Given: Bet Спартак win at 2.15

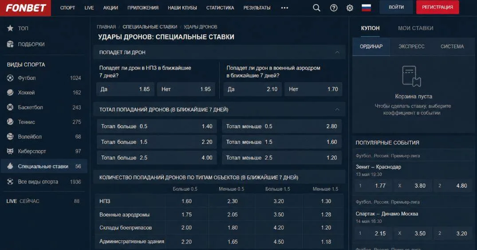Looking at the screenshot, I should (x=374, y=233).
